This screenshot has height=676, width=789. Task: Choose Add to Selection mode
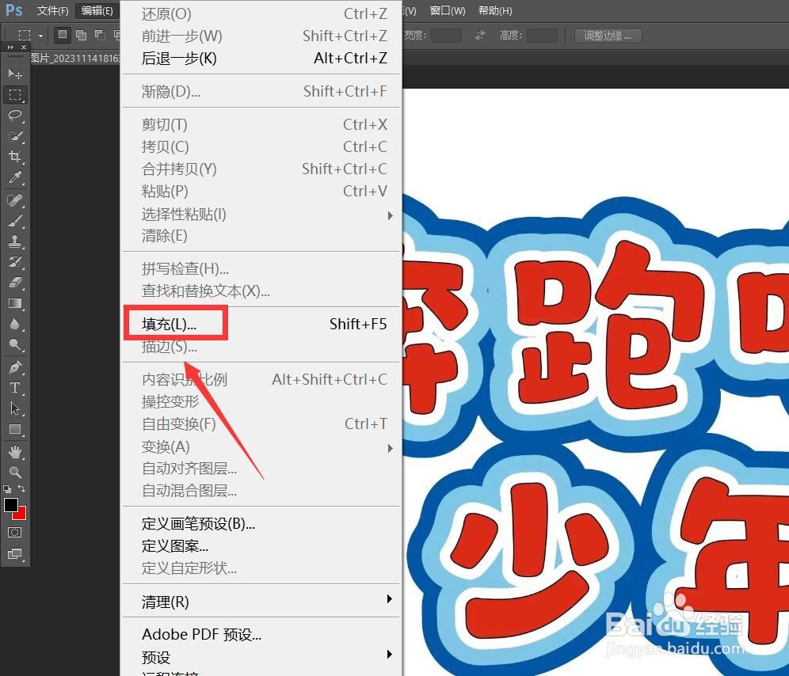tap(81, 35)
